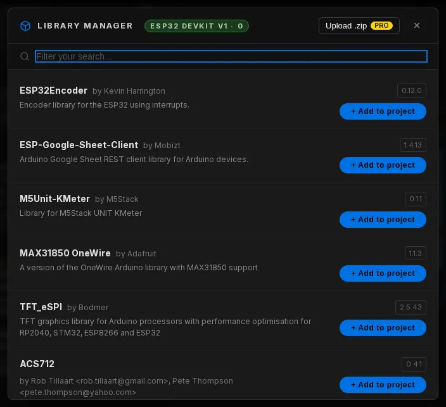Add ACS712 to project
The image size is (446, 407).
pyautogui.click(x=383, y=385)
